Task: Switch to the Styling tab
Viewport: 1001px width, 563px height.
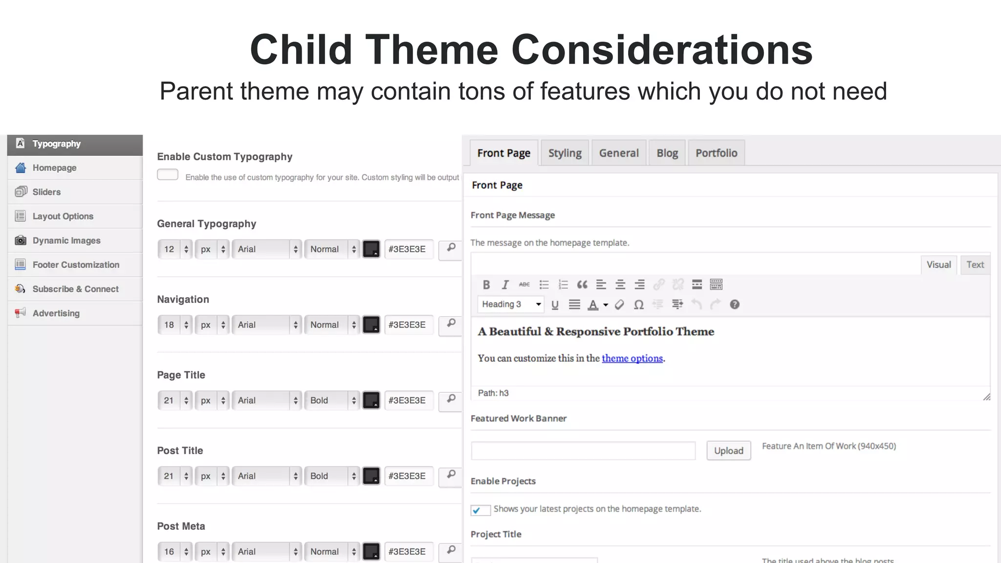Action: click(565, 153)
